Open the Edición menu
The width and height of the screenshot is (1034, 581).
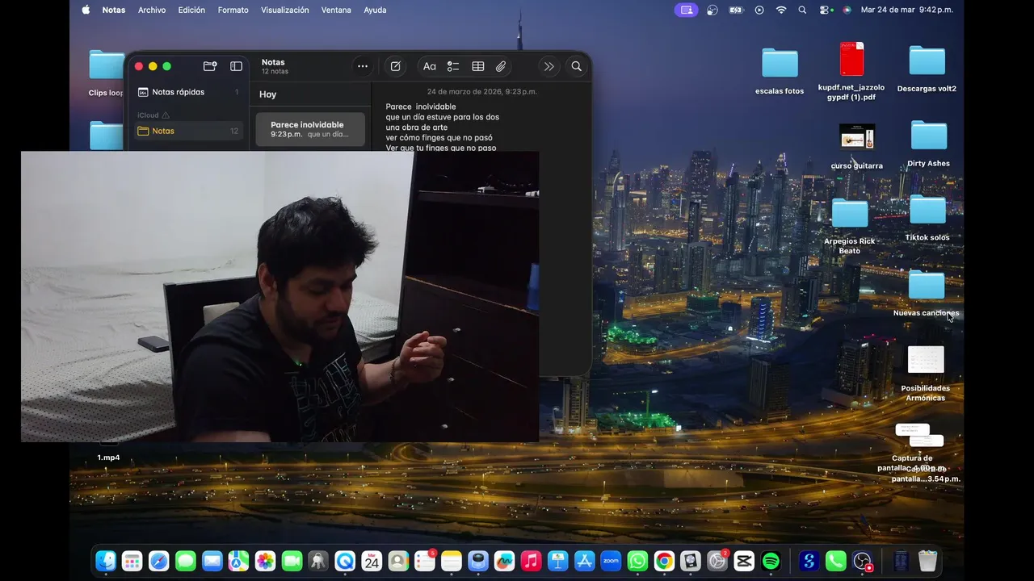point(191,10)
